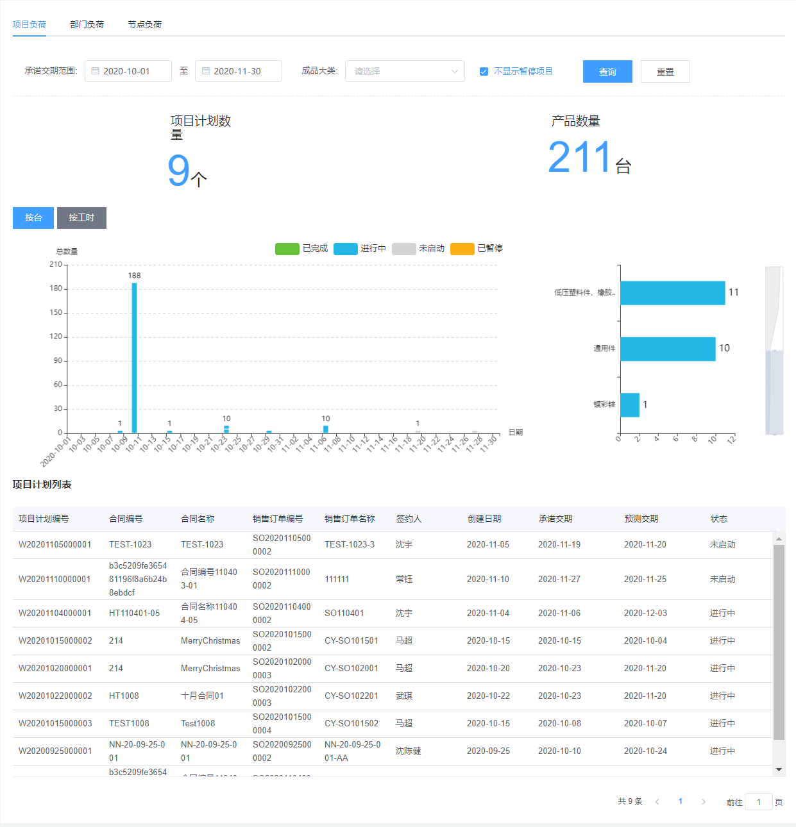Open the end date picker 2020-11-30
Viewport: 796px width, 827px height.
(239, 71)
